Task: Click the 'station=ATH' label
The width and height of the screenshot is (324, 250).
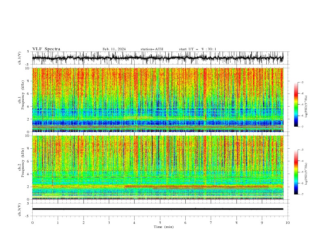Action: (152, 49)
